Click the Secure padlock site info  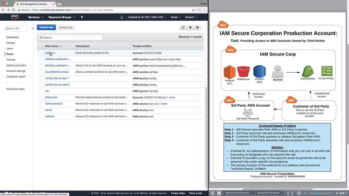click(x=24, y=10)
